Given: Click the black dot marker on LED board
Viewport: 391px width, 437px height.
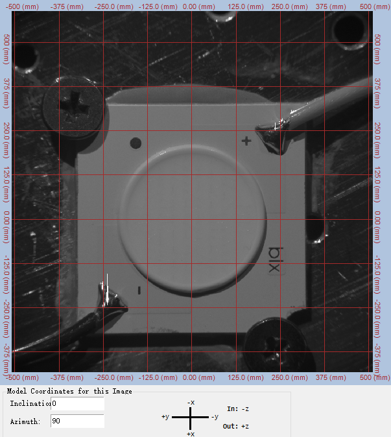Looking at the screenshot, I should tap(136, 143).
